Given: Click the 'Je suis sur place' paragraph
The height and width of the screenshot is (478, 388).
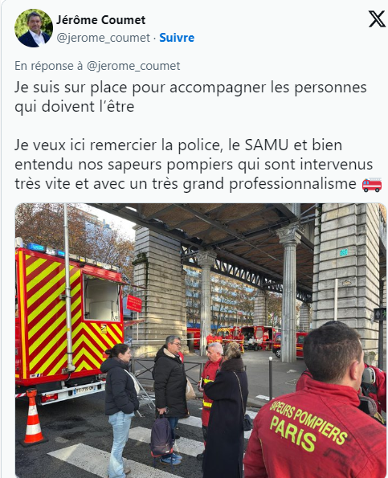Looking at the screenshot, I should [x=190, y=97].
